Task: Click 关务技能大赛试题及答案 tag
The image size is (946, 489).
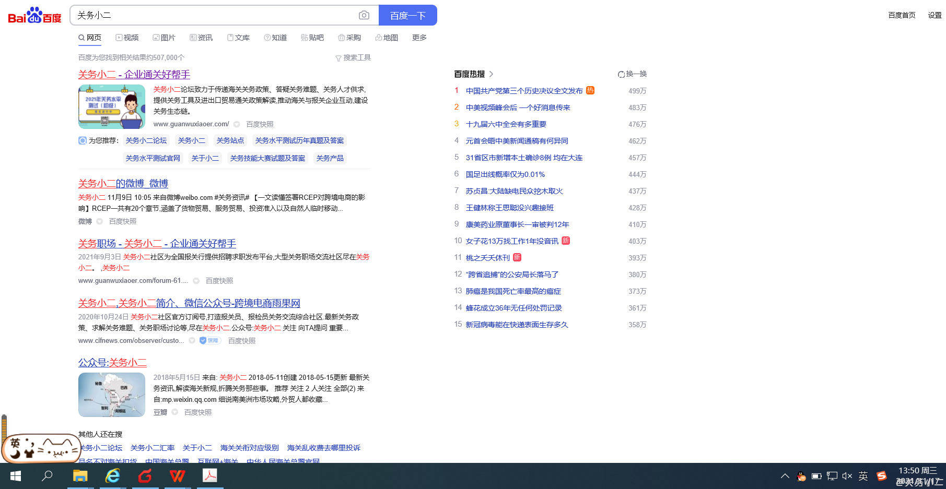Action: click(x=267, y=159)
